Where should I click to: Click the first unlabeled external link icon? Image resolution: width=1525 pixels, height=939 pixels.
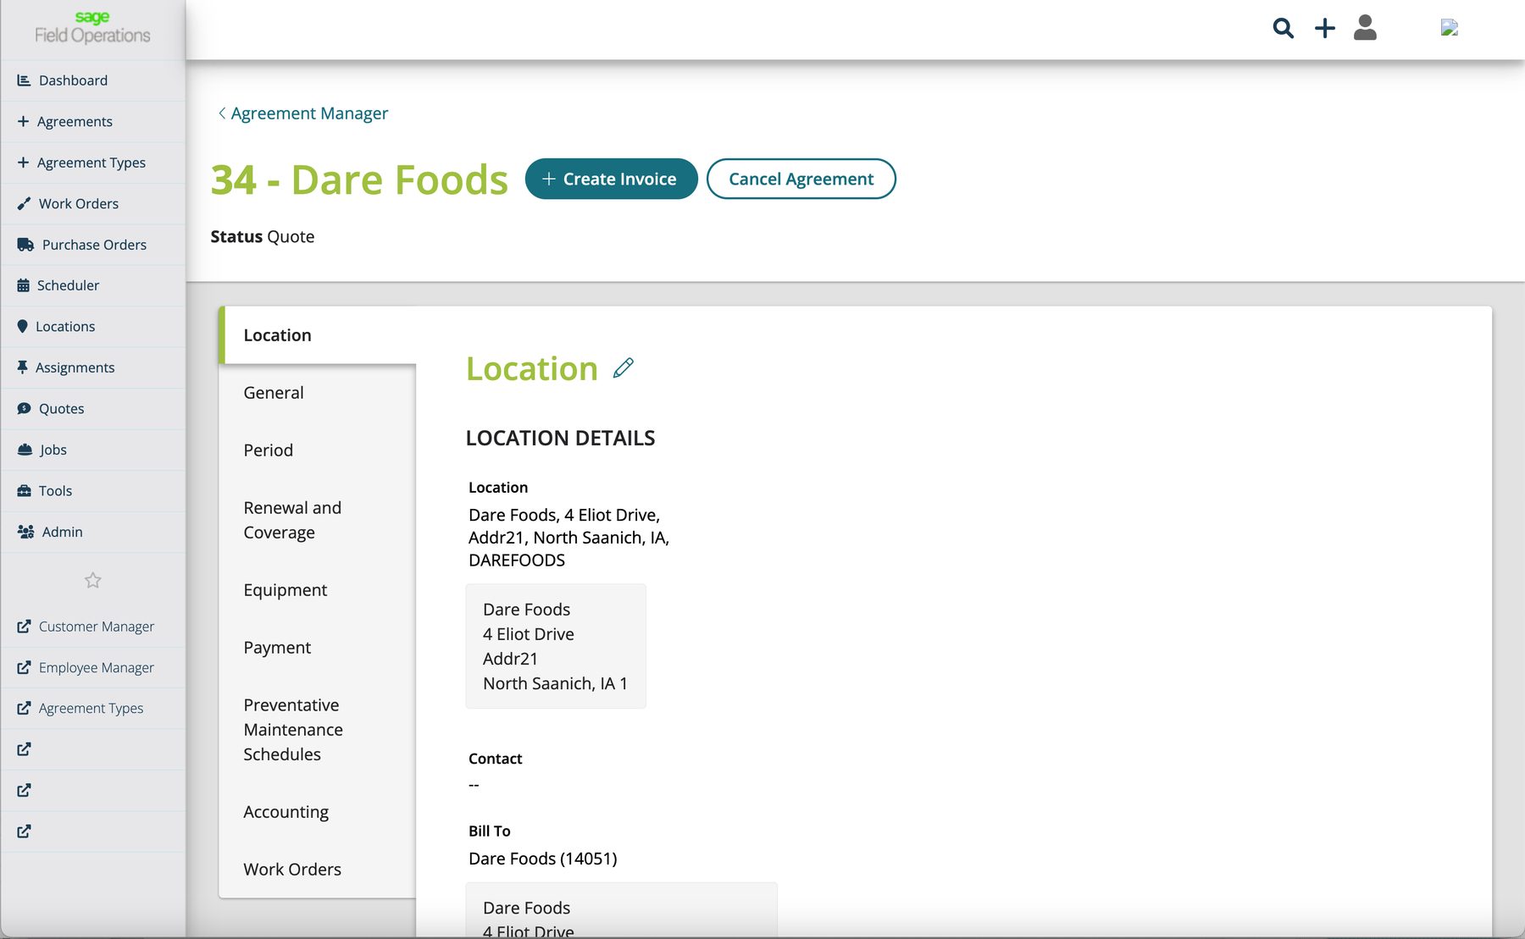24,749
